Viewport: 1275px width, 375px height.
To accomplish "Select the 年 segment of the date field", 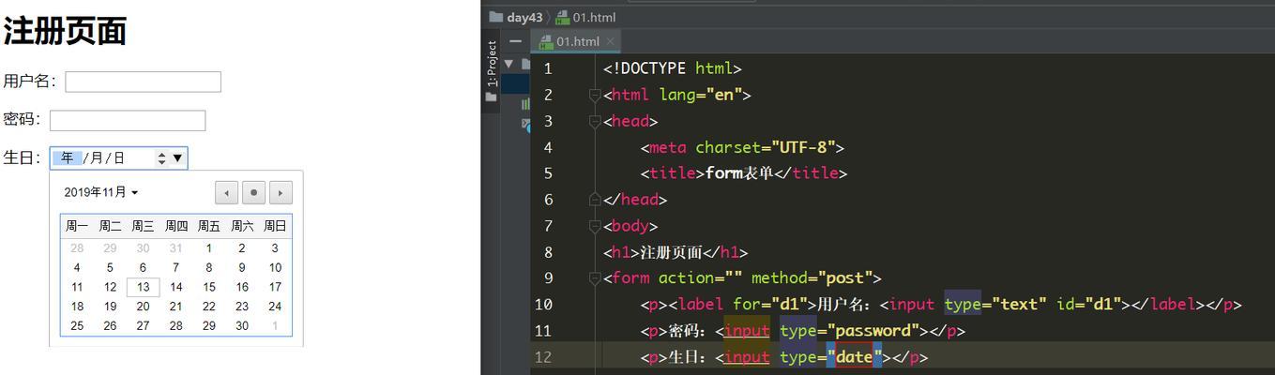I will (68, 158).
